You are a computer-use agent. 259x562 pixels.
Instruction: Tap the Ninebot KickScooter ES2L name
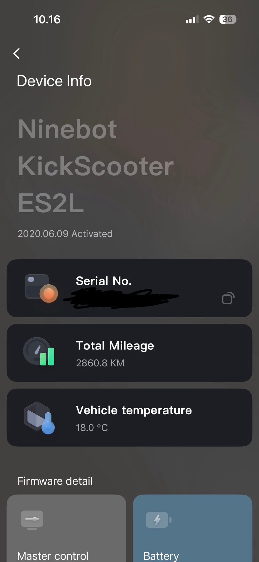pos(96,166)
